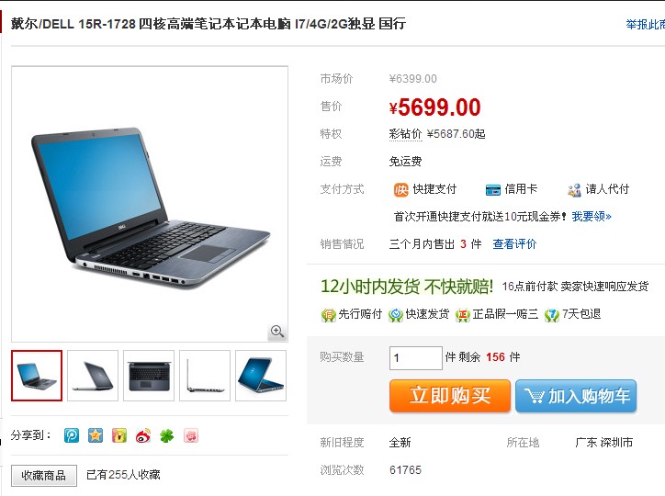This screenshot has height=496, width=665.
Task: Click the 先行赔付 guarantee badge
Action: 328,314
